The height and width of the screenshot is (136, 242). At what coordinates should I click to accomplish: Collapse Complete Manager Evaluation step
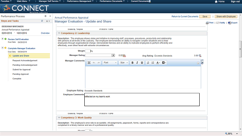pos(3,48)
